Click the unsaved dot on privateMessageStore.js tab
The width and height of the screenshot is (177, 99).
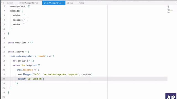63,3
